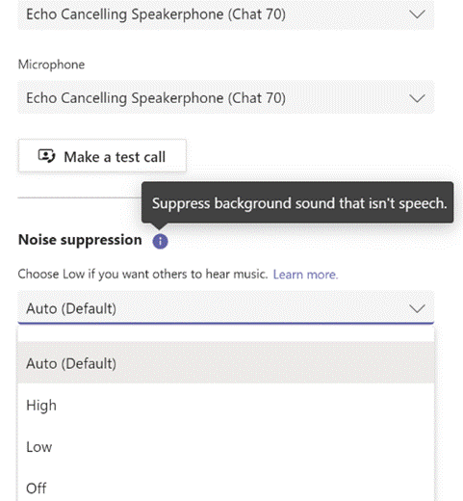Click the chevron beside Auto (Default) field
Viewport: 463px width, 501px height.
[x=417, y=308]
